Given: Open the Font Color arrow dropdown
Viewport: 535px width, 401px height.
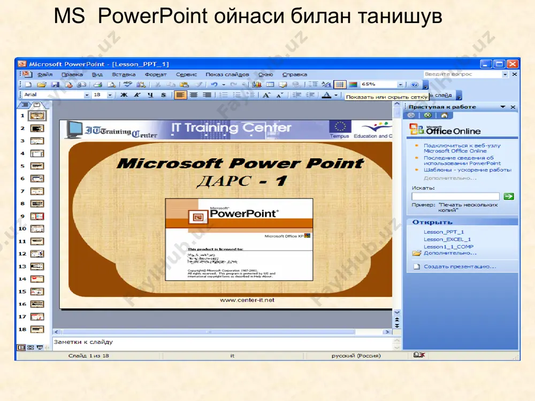Looking at the screenshot, I should [x=336, y=95].
